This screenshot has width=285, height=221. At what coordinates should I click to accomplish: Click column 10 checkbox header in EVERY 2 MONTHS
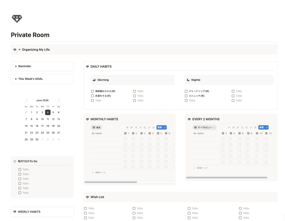tap(259, 133)
